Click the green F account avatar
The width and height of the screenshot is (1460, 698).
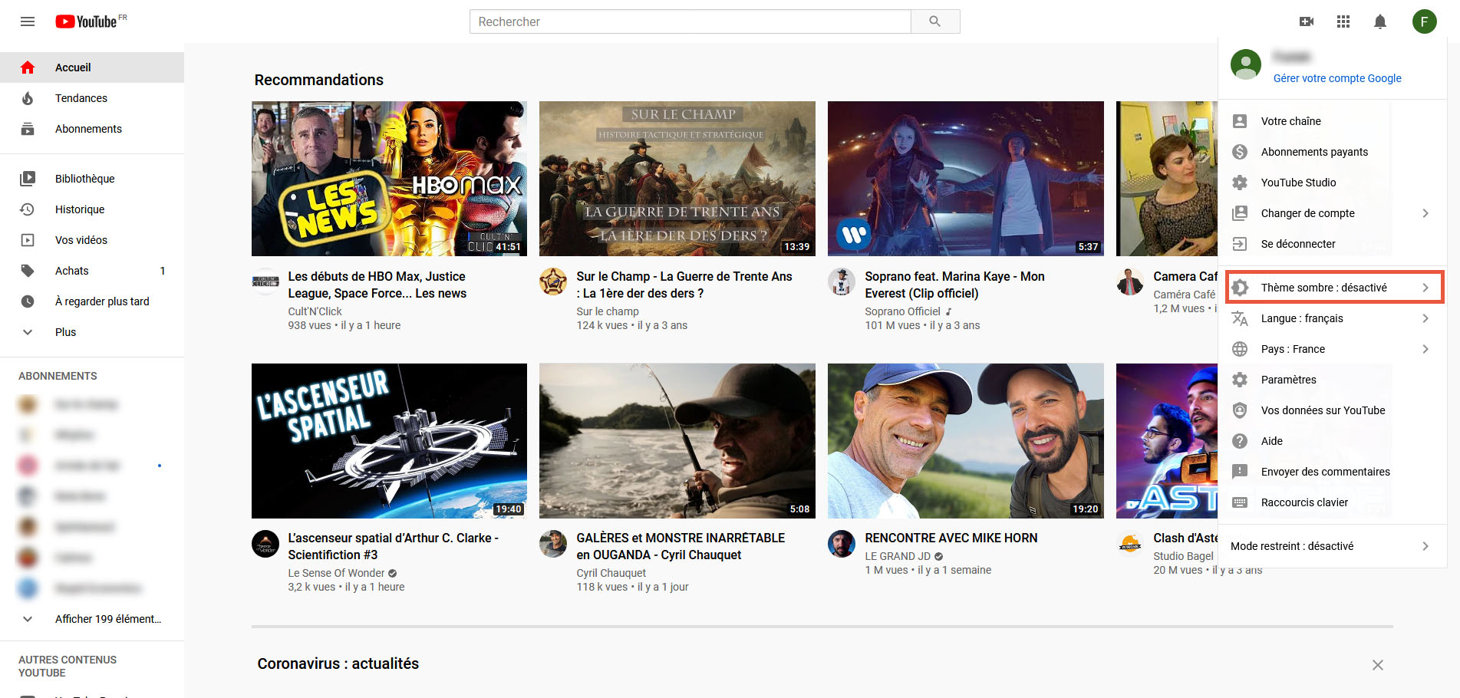1425,21
